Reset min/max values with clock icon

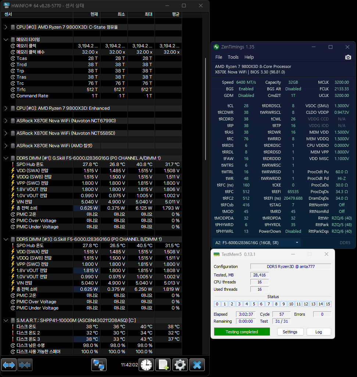146,365
